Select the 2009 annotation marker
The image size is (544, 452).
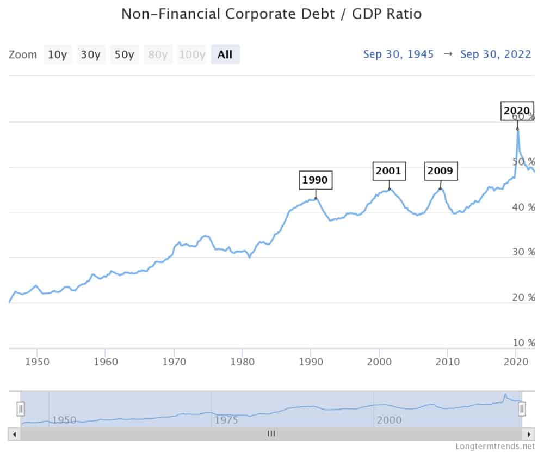click(x=441, y=171)
